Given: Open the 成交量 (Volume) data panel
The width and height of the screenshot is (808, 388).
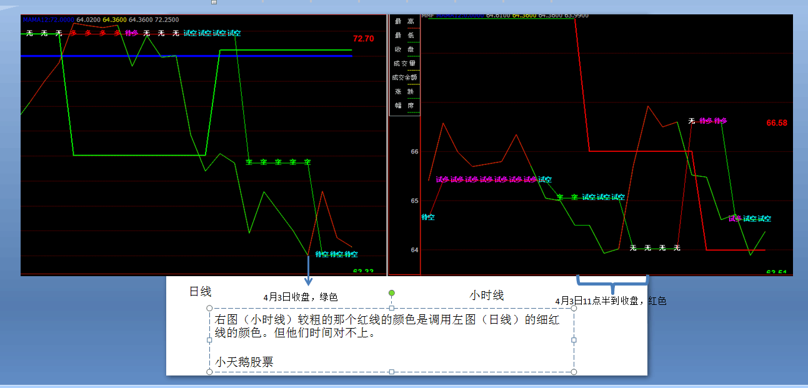Looking at the screenshot, I should [x=405, y=63].
